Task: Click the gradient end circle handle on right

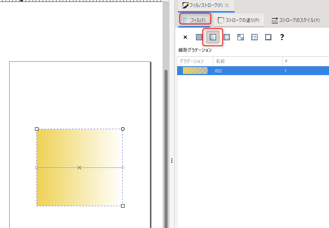Action: coord(123,167)
